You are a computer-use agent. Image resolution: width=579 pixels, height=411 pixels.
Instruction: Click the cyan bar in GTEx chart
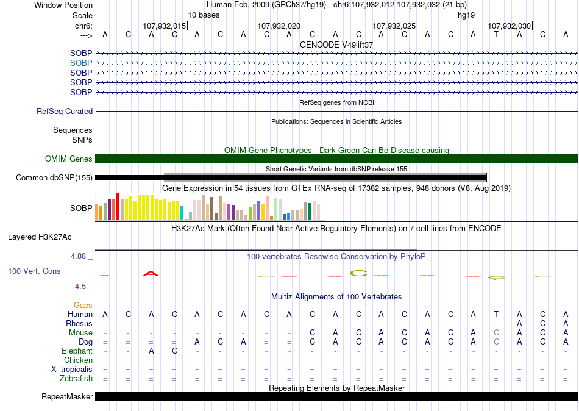click(182, 213)
